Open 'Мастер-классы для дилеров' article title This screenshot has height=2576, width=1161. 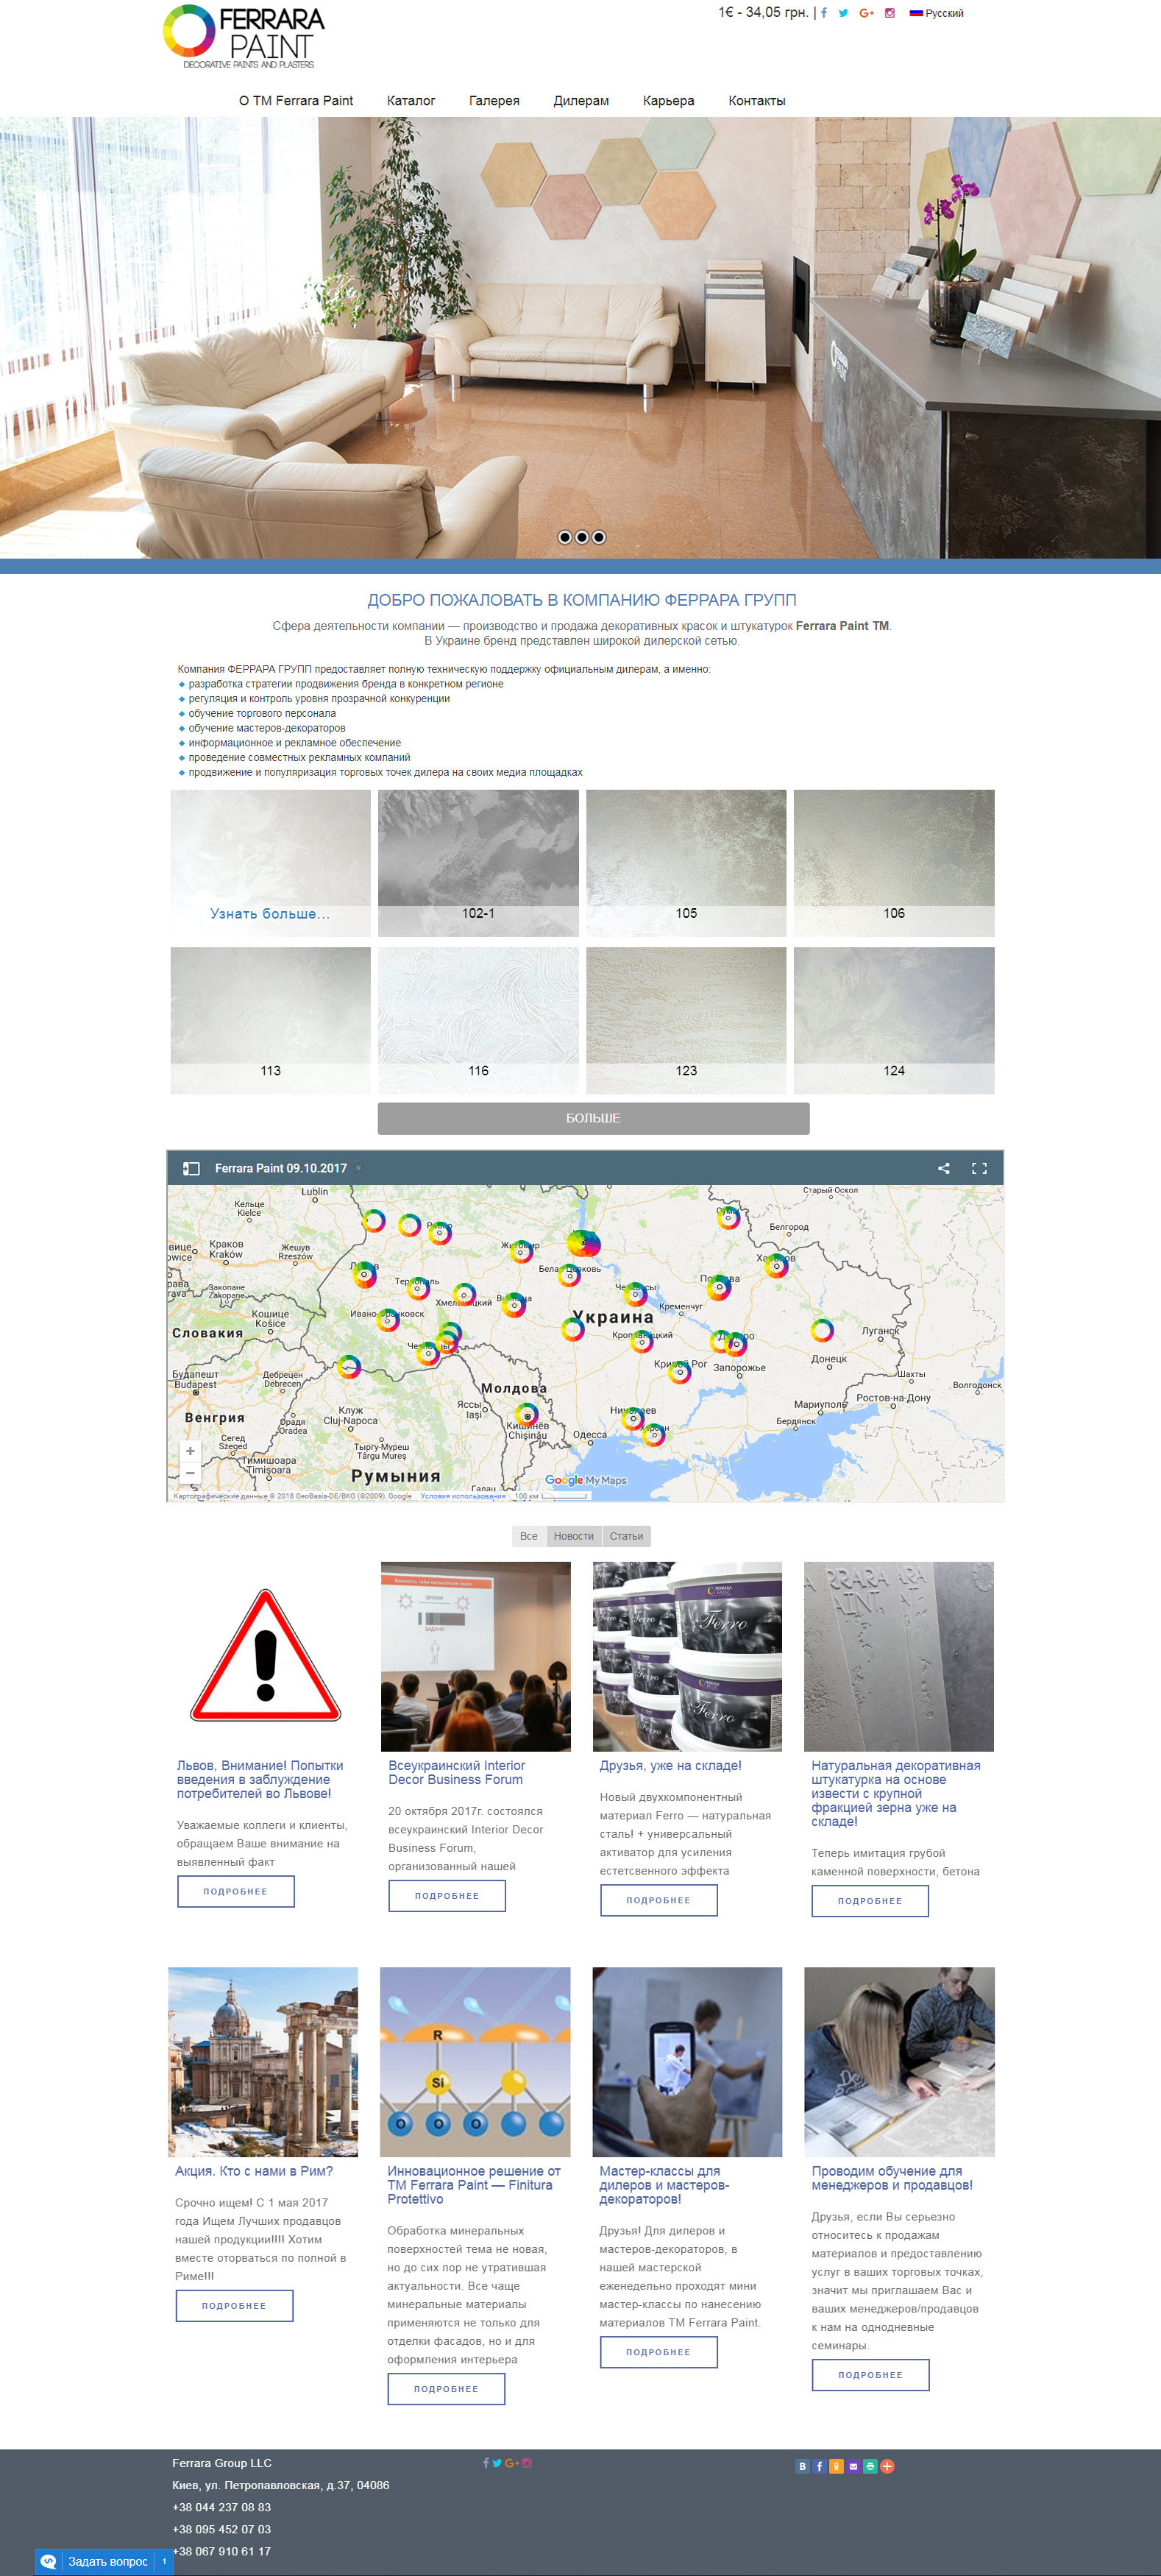tap(665, 2184)
